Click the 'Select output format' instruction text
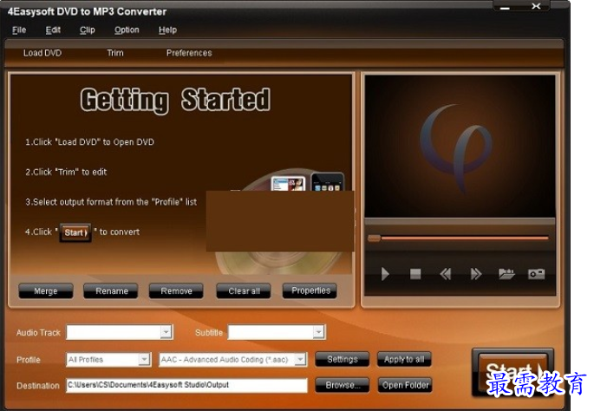The width and height of the screenshot is (594, 411). pyautogui.click(x=111, y=202)
